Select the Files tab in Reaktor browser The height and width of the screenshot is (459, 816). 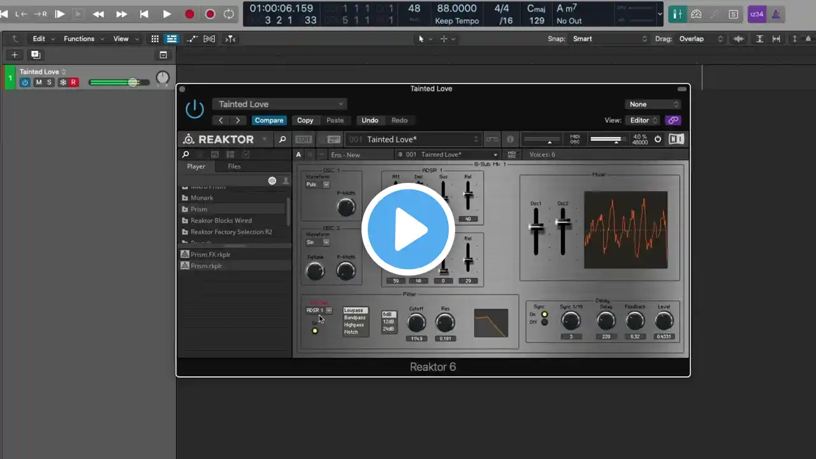coord(234,166)
